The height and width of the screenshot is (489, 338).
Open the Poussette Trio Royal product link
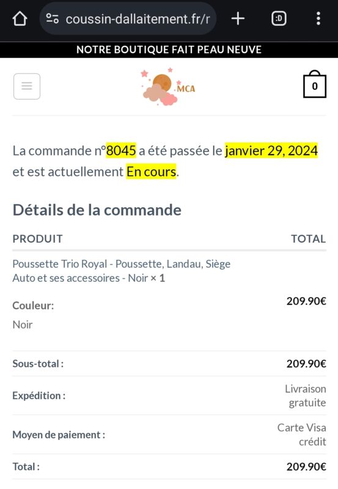(121, 271)
